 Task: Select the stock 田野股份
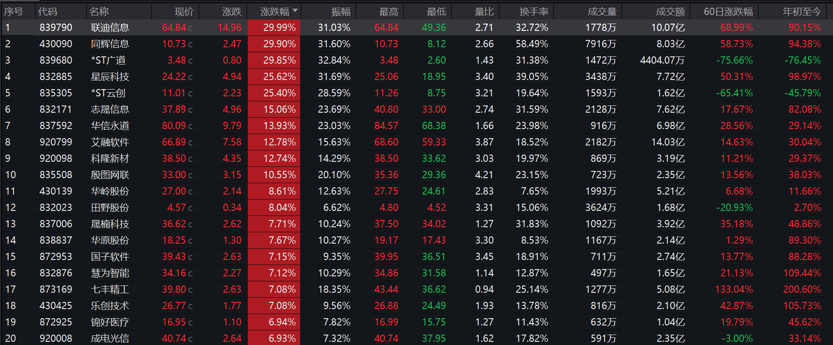110,208
